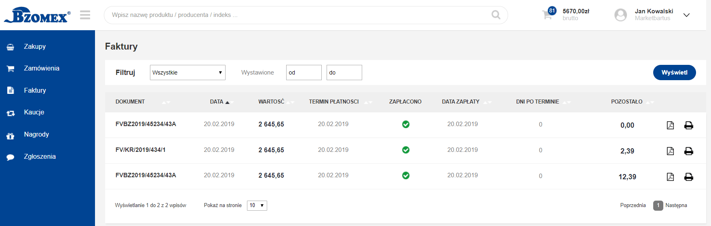Click the Zgłoszenia speech bubble icon

pos(11,157)
